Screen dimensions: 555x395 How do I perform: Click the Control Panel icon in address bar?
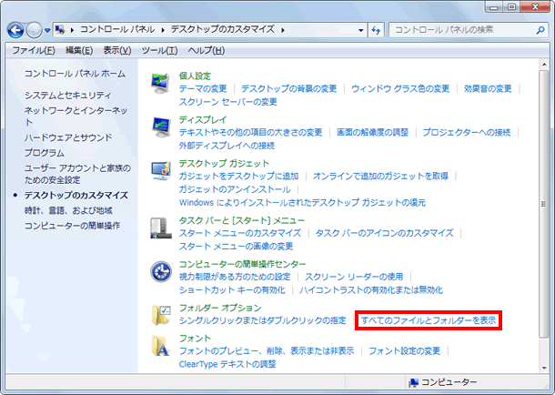coord(61,30)
